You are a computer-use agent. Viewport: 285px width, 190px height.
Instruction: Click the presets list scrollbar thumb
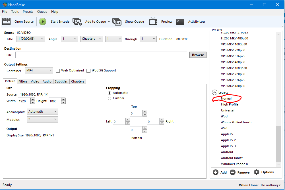pos(278,144)
